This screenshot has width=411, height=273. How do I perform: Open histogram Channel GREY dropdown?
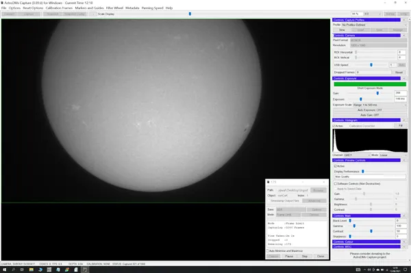click(357, 155)
